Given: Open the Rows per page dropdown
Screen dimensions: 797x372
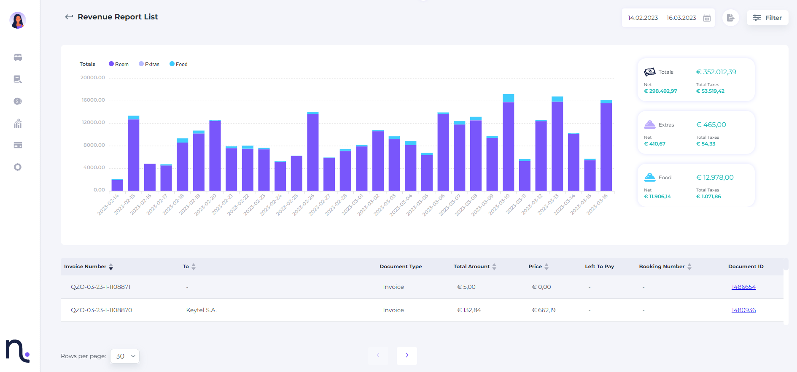Looking at the screenshot, I should point(125,356).
